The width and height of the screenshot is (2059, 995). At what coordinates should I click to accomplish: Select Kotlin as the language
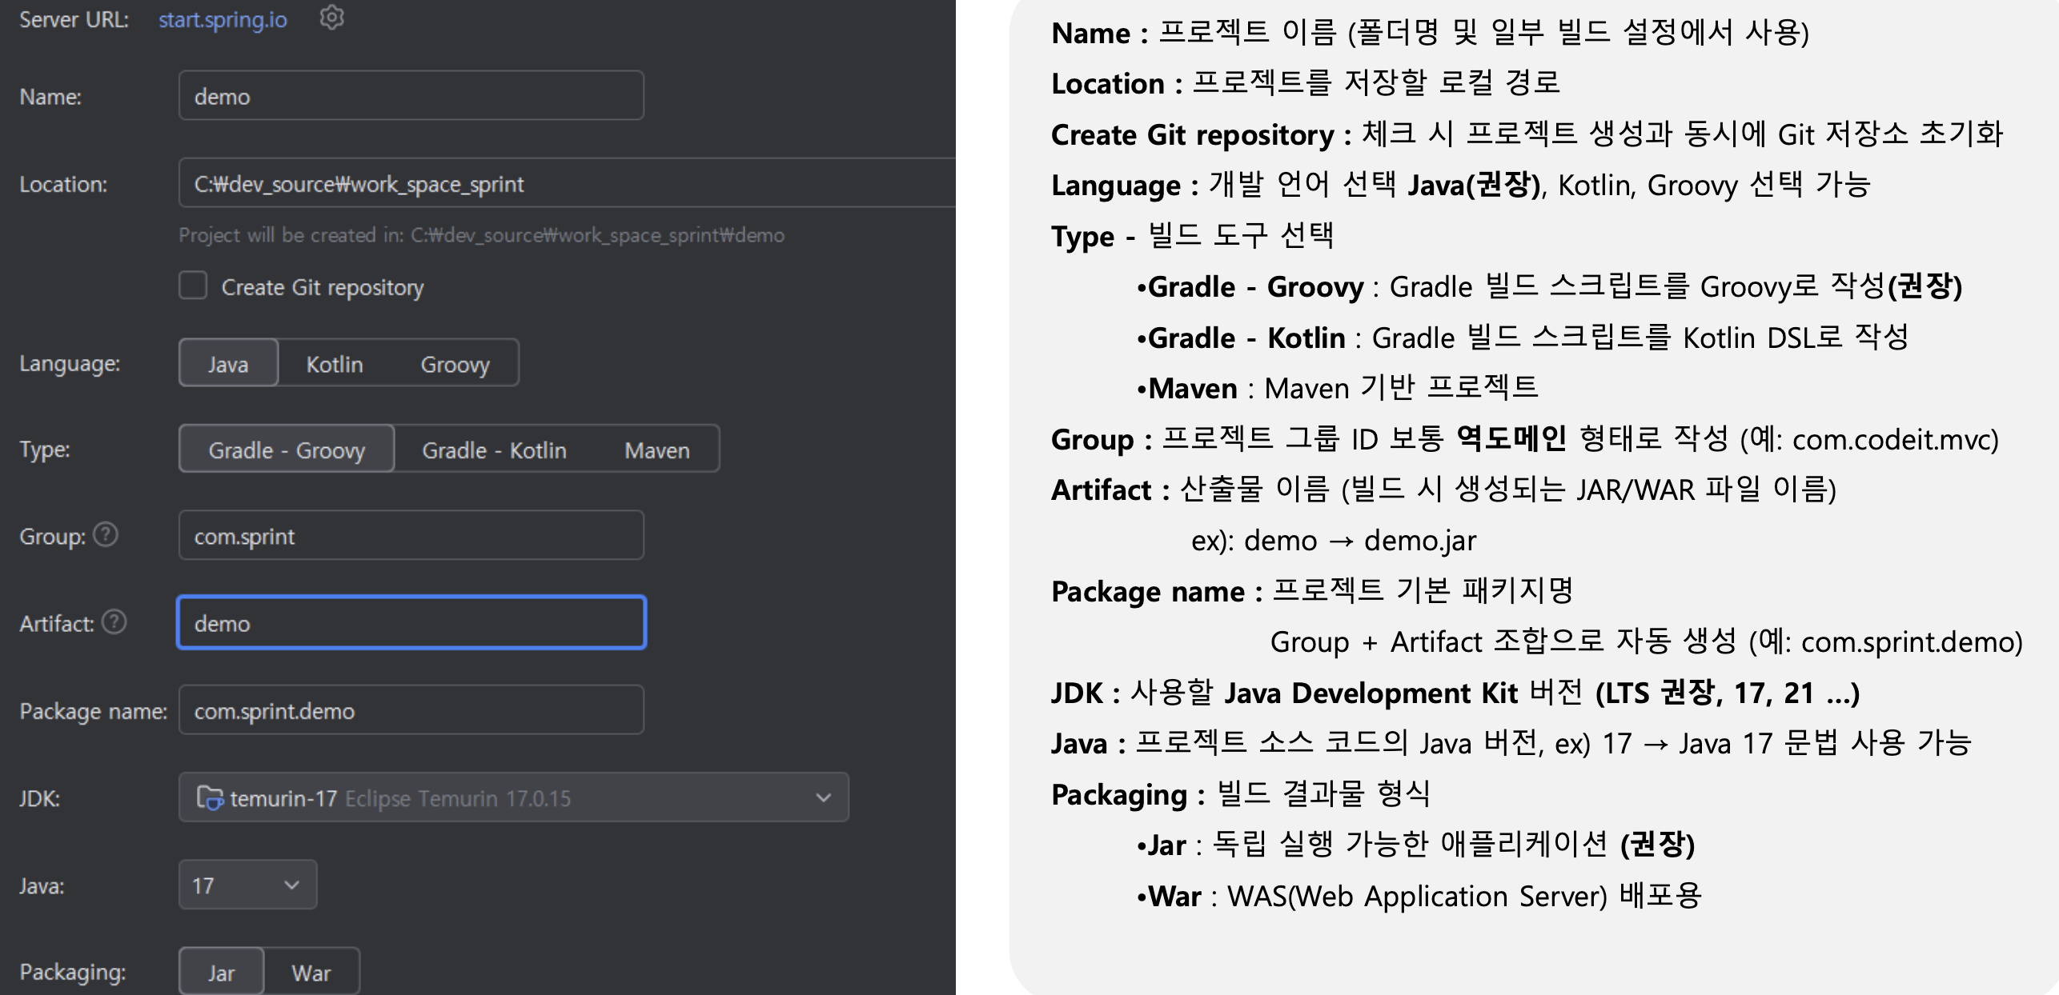335,364
